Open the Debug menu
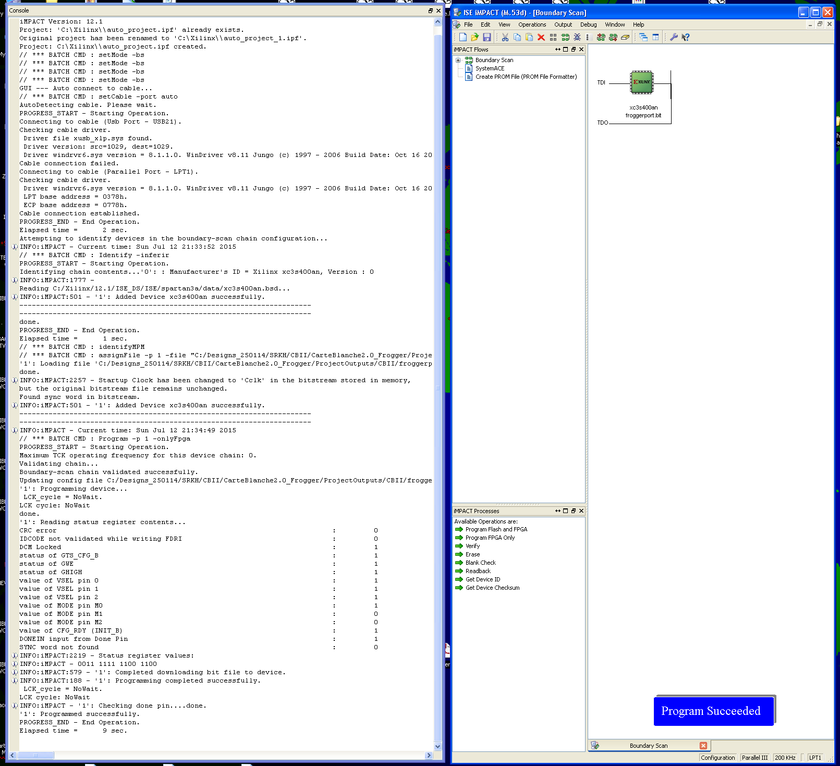This screenshot has width=840, height=766. tap(589, 25)
